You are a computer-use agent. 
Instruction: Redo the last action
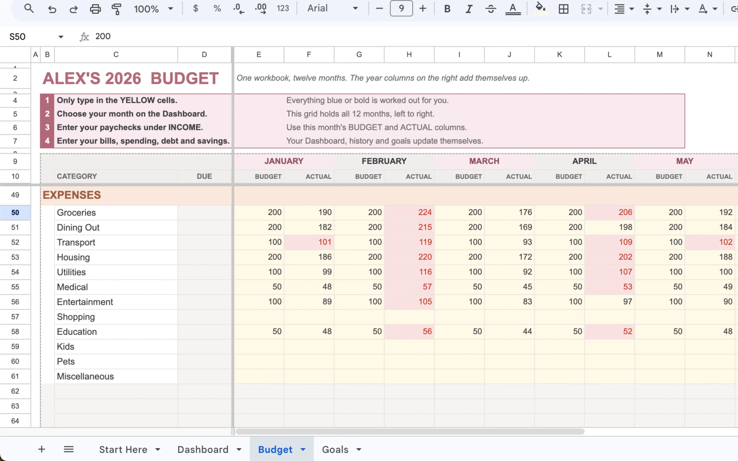[x=74, y=9]
